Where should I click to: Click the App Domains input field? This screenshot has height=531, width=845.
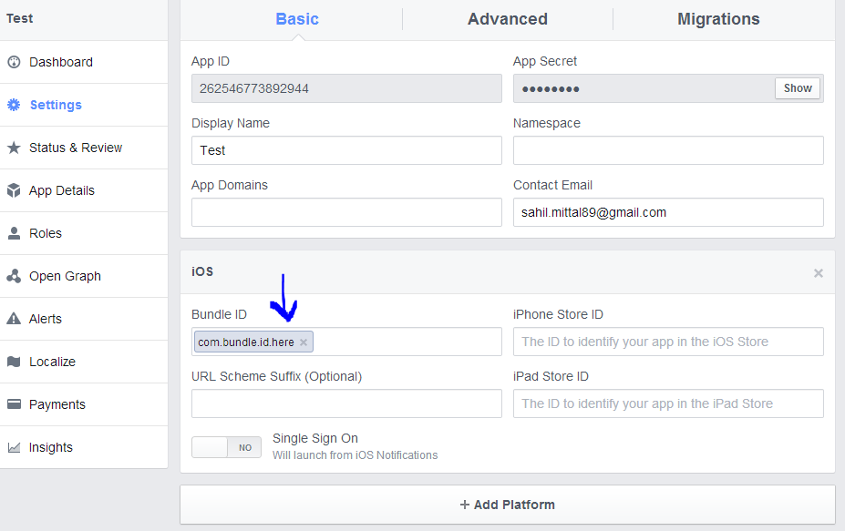pyautogui.click(x=346, y=212)
